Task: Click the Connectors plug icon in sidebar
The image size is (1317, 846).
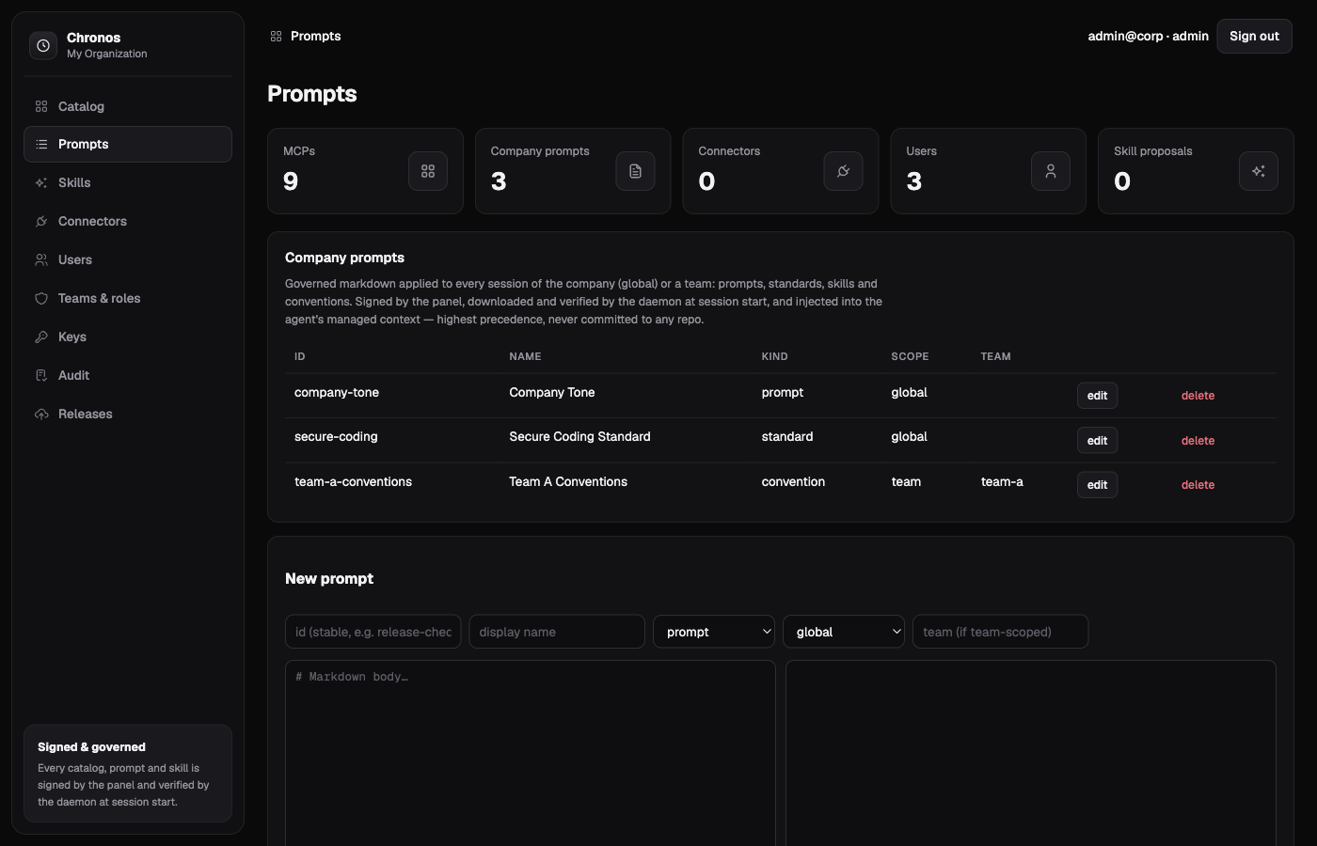Action: coord(41,221)
